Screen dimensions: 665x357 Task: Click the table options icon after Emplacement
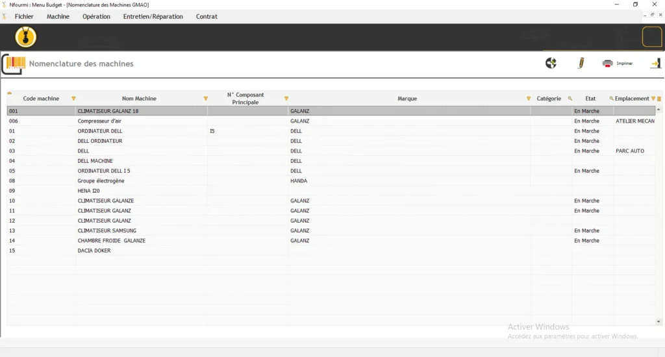[x=659, y=99]
